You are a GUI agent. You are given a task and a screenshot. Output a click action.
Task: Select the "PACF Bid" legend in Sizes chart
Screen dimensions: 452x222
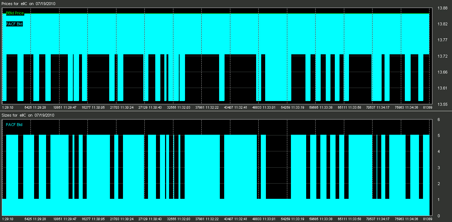(14, 125)
